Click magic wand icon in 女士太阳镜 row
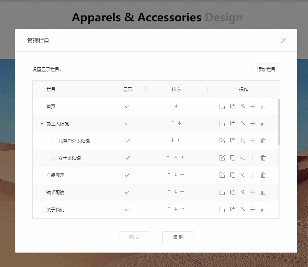Image resolution: width=308 pixels, height=267 pixels. coord(243,158)
